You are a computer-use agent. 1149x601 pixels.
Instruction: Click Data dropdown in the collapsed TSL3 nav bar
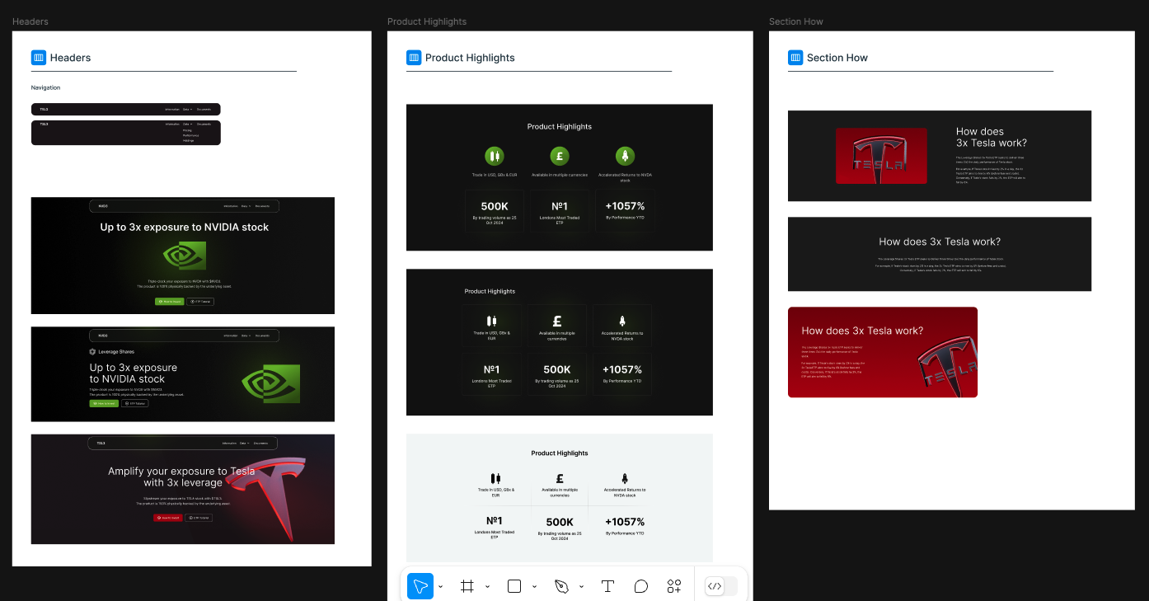(x=188, y=109)
